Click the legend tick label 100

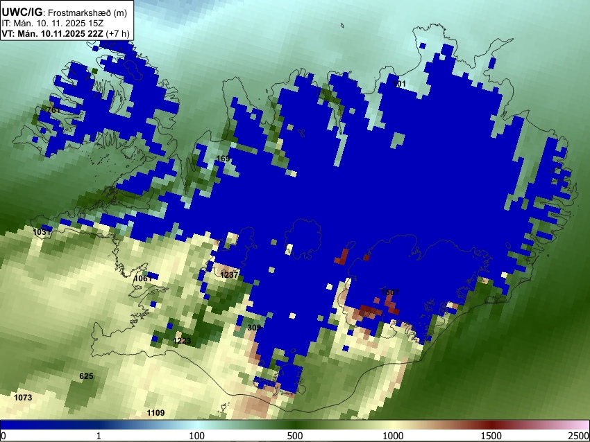(x=197, y=436)
